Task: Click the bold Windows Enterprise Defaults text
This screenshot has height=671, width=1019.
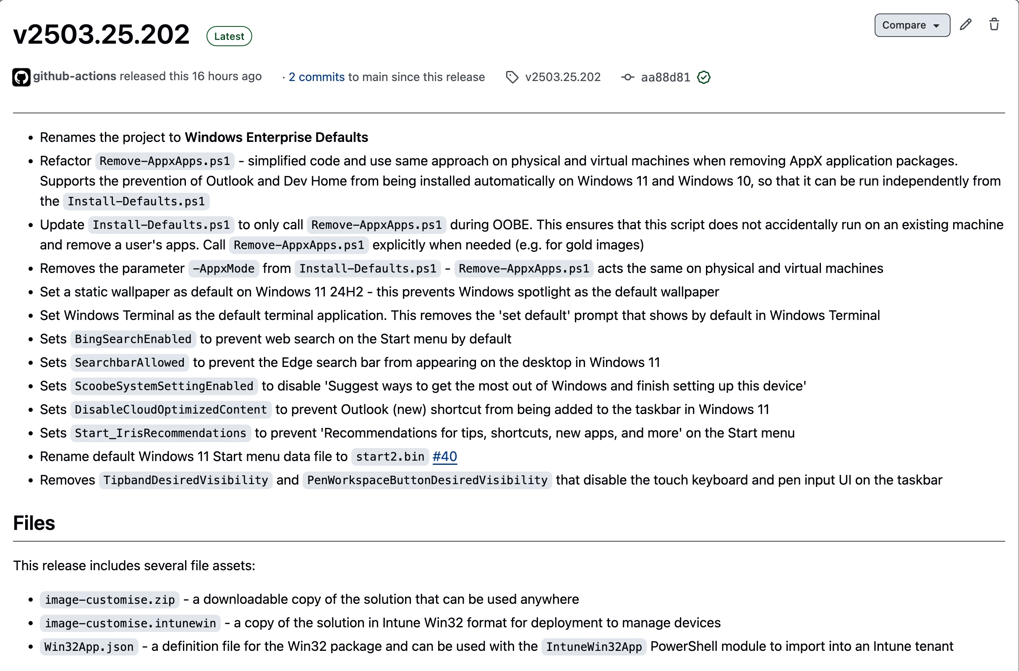Action: (276, 137)
